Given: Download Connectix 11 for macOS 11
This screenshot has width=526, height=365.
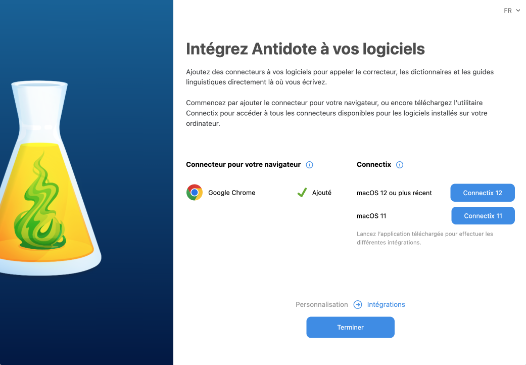Looking at the screenshot, I should pos(483,216).
